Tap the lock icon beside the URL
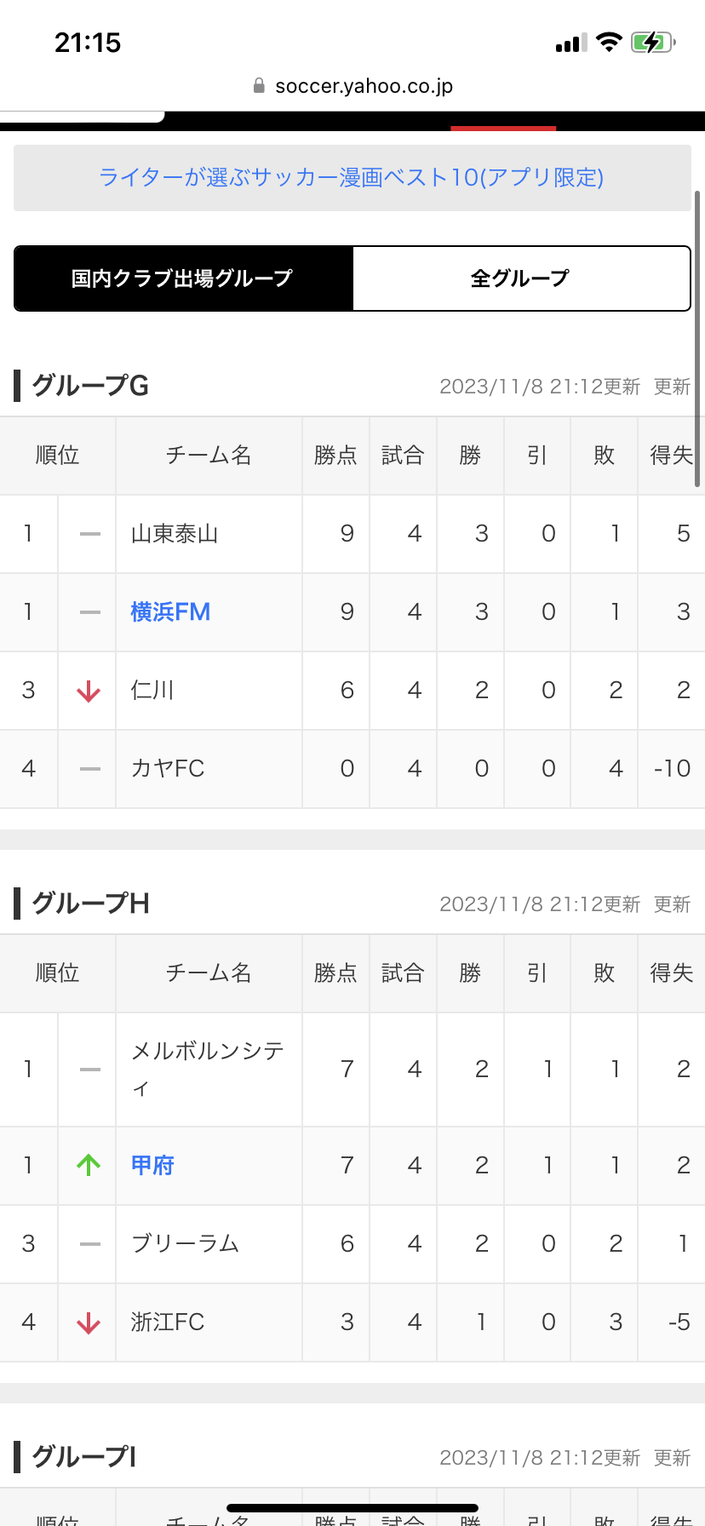This screenshot has width=705, height=1526. [x=259, y=86]
